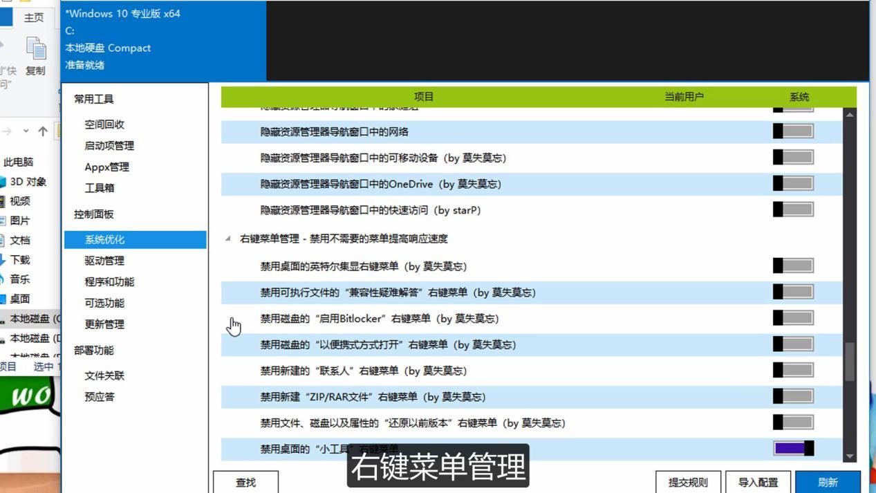Viewport: 876px width, 493px height.
Task: Click the 导入配置 button
Action: (758, 483)
